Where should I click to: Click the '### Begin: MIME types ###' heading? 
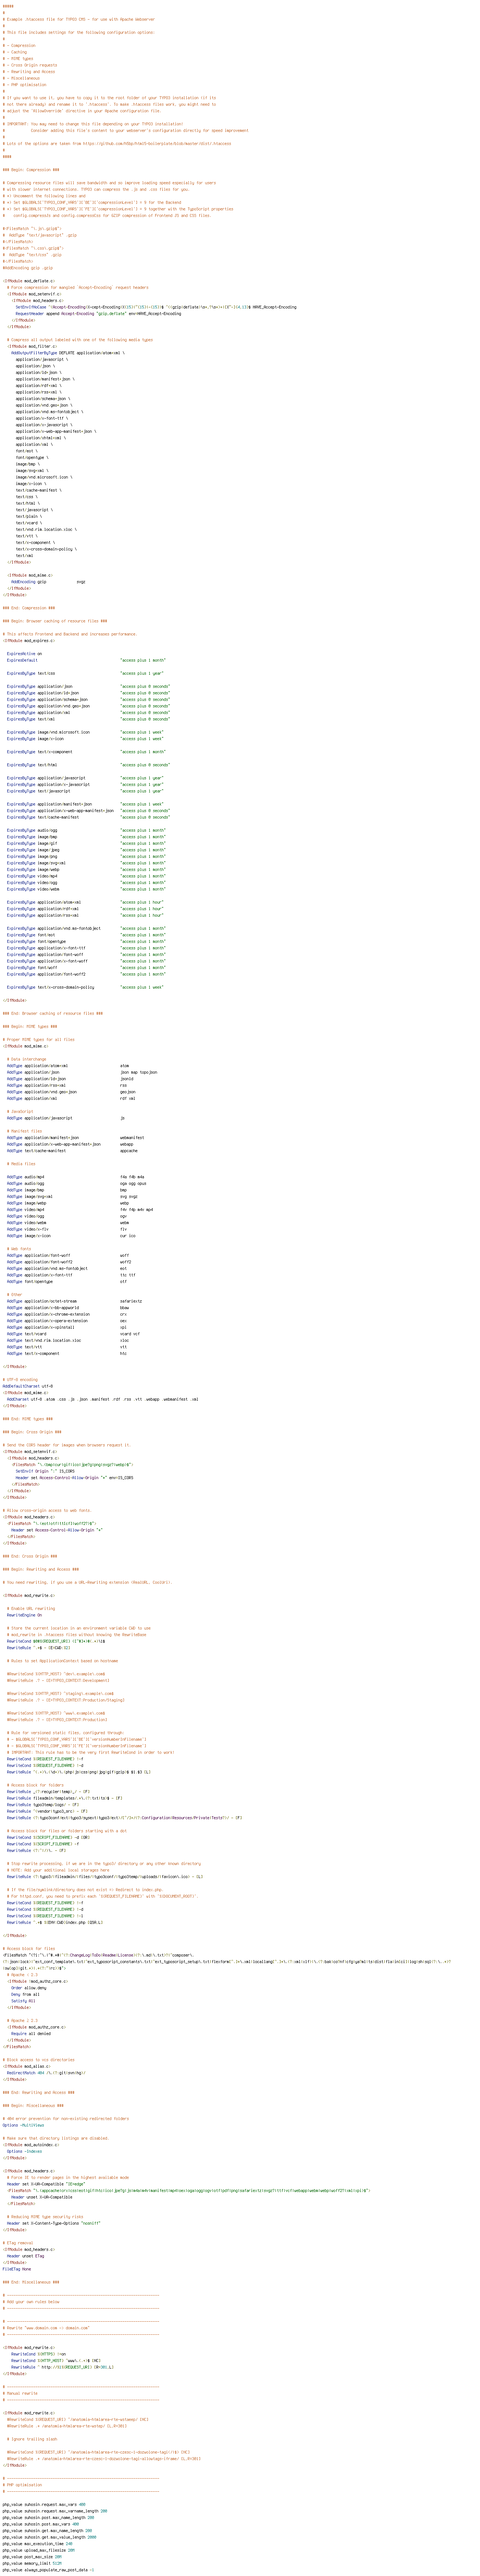click(30, 1026)
